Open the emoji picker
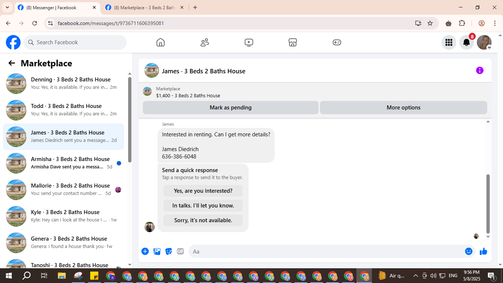Screen dimensions: 503x283 tap(469, 251)
